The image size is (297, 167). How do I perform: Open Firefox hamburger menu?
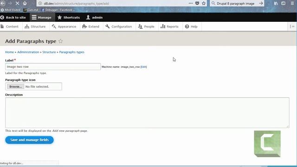click(x=292, y=3)
